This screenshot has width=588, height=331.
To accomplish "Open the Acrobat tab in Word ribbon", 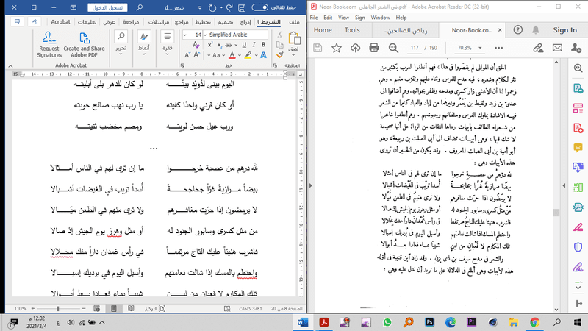I will [60, 22].
